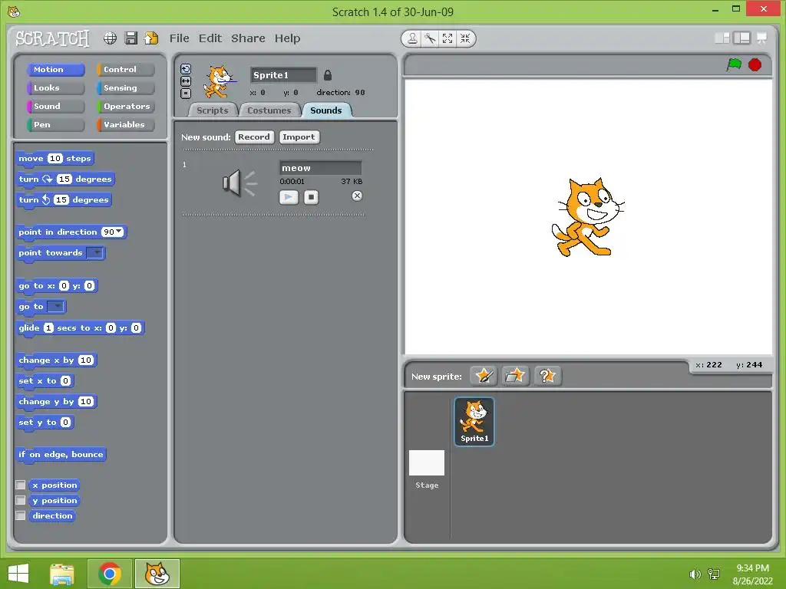
Task: Select the Looks block category
Action: point(55,87)
